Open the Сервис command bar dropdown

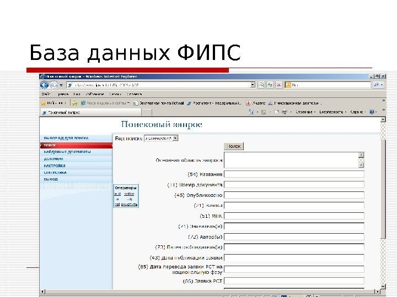click(358, 112)
